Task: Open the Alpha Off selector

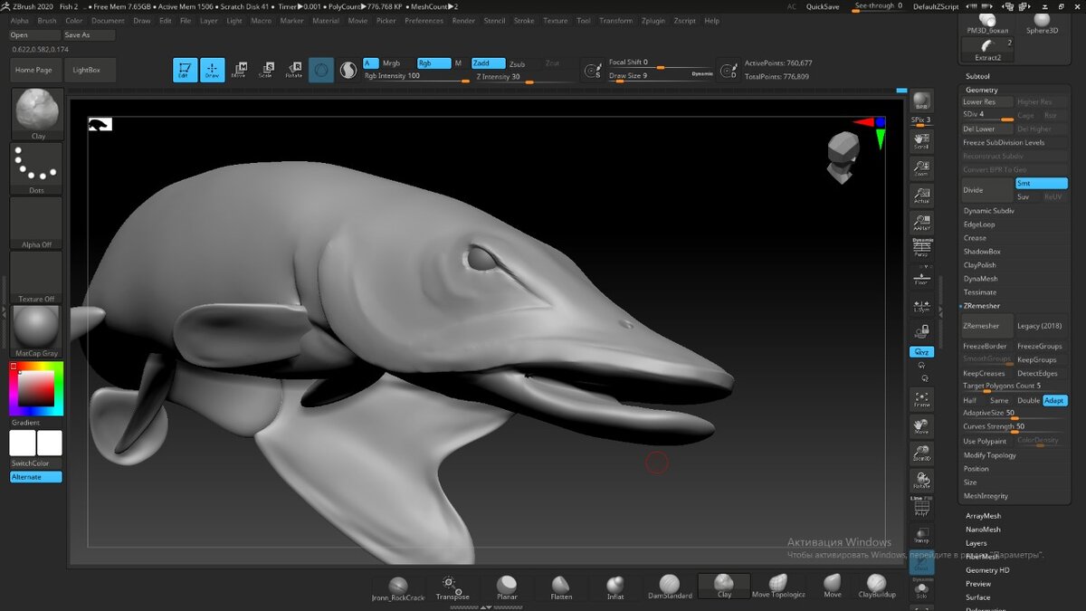Action: point(36,223)
